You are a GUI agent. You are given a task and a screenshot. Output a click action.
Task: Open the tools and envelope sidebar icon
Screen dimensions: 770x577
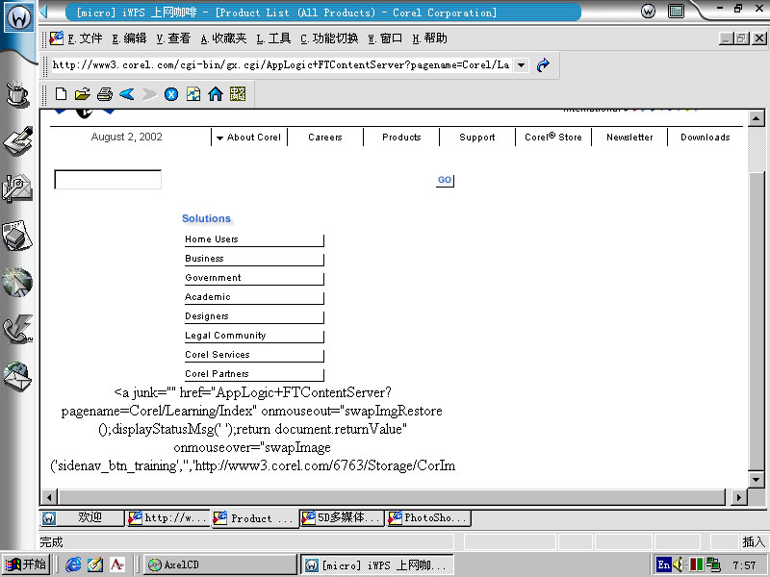tap(17, 188)
